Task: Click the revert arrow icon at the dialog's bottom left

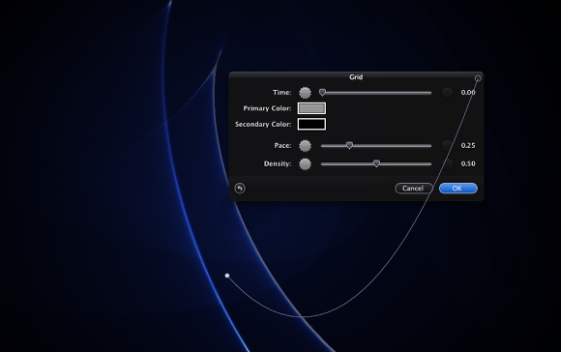Action: [240, 189]
